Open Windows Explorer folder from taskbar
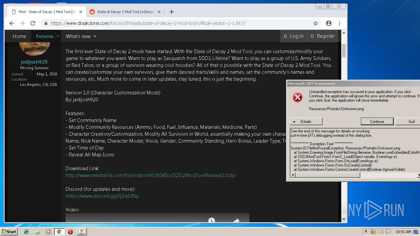 pyautogui.click(x=37, y=232)
